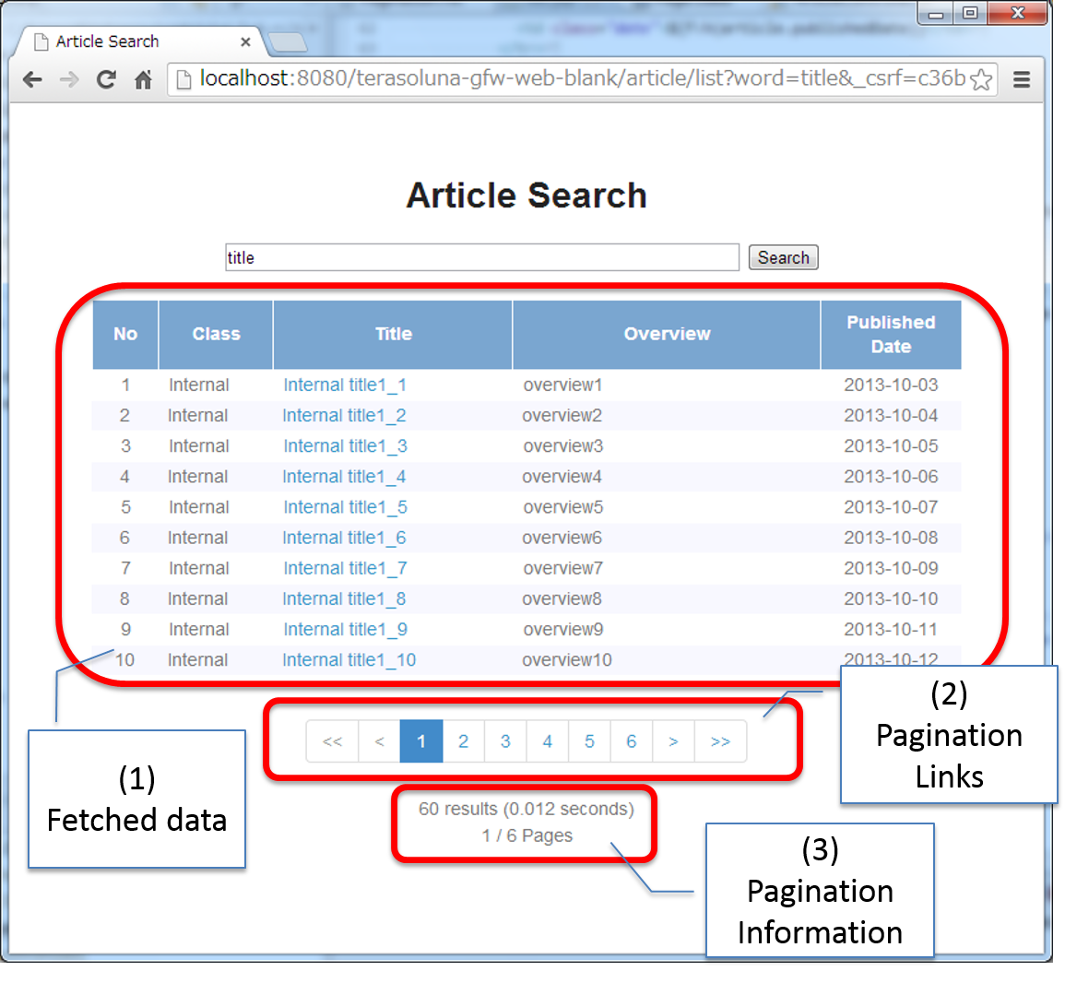The width and height of the screenshot is (1065, 983).
Task: Click the search word input field
Action: [x=481, y=257]
